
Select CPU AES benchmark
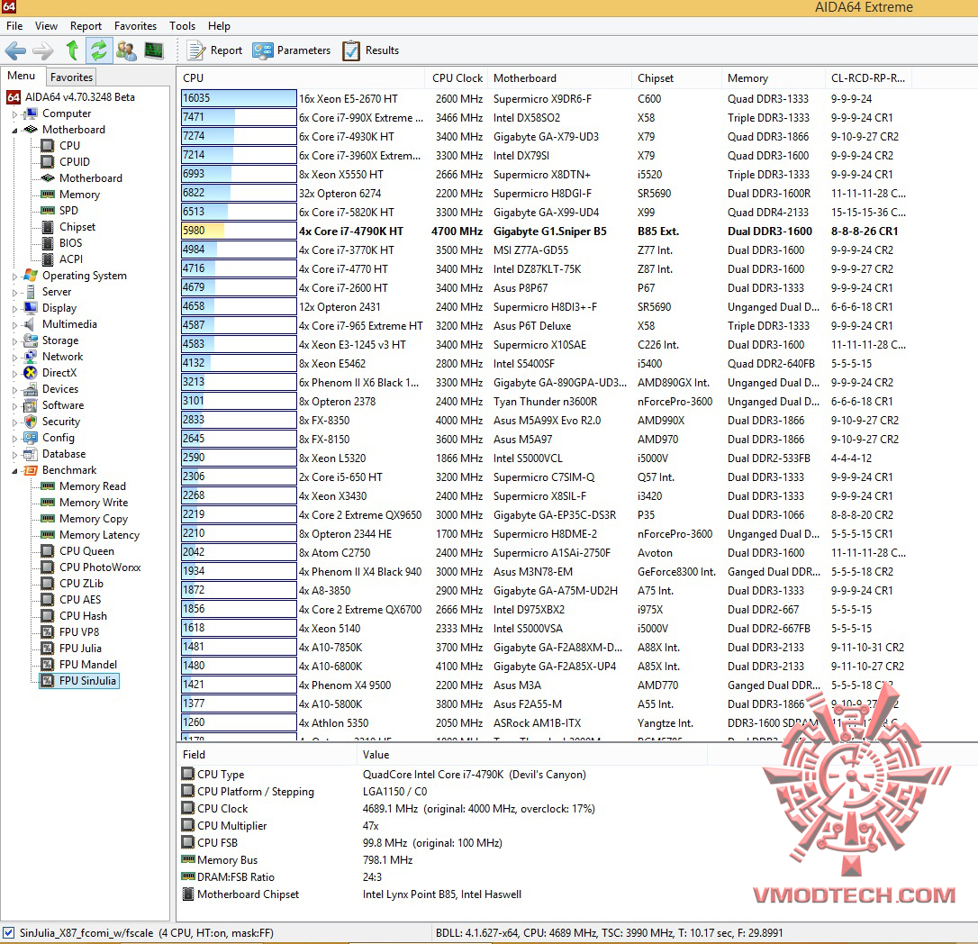click(80, 600)
